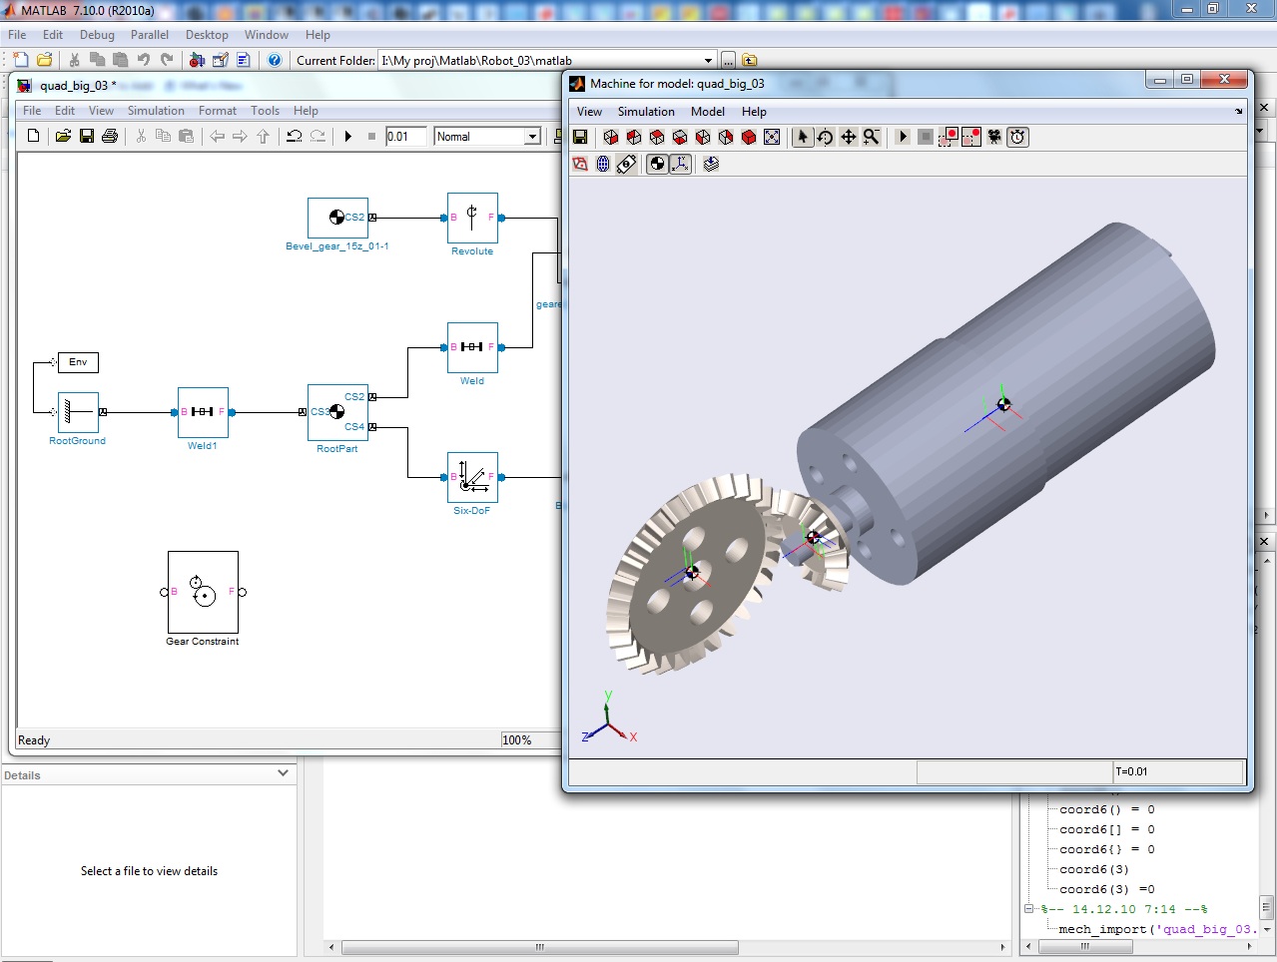Toggle the simulation time display clock
The height and width of the screenshot is (962, 1277).
click(x=1017, y=137)
